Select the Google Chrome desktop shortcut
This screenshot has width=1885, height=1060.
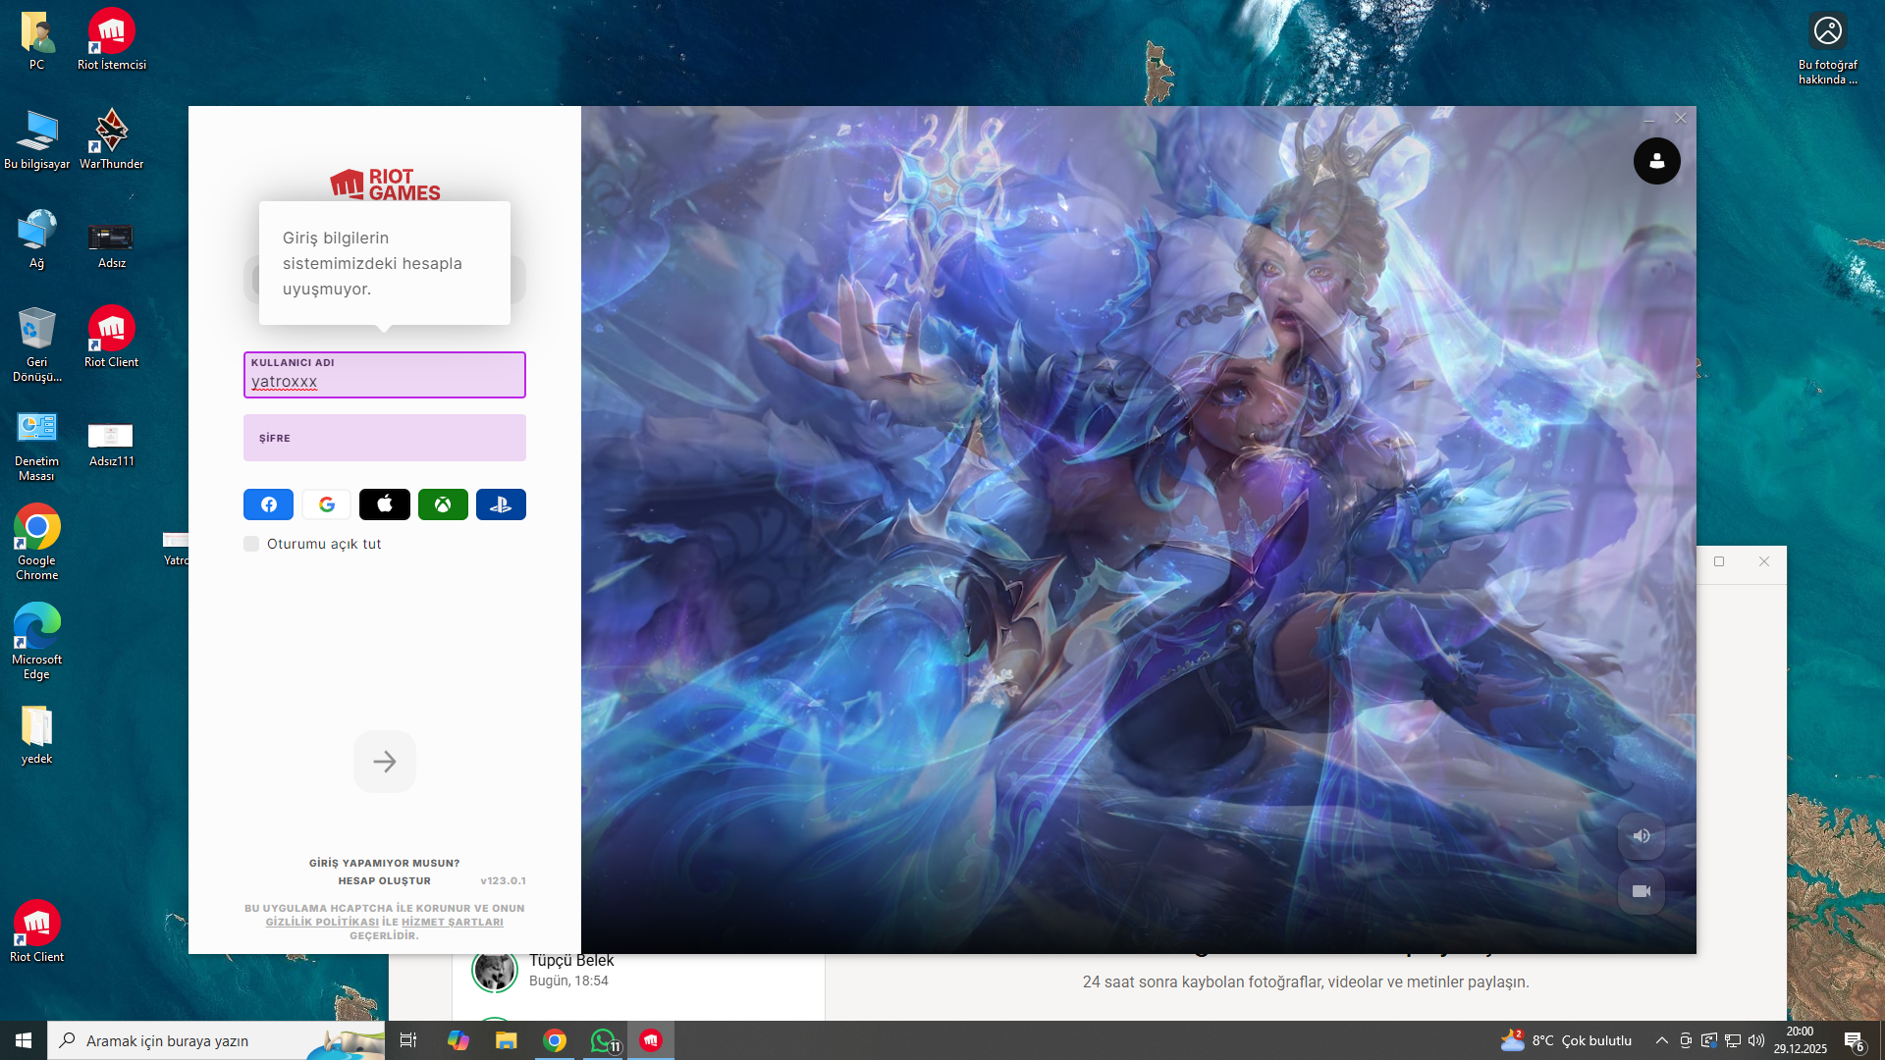click(36, 544)
